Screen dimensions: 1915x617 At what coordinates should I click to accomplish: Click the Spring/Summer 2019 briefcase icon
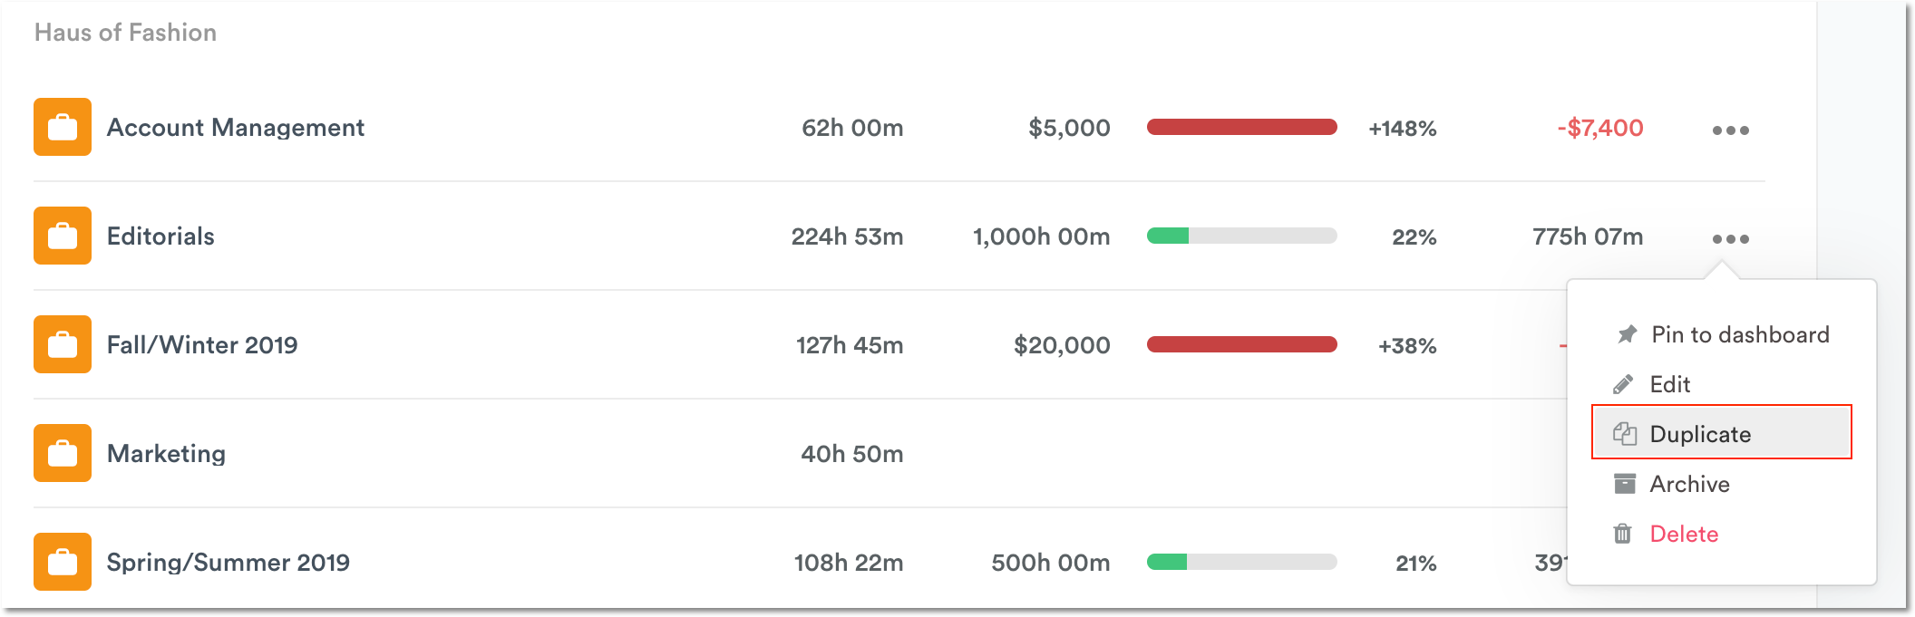click(x=63, y=562)
